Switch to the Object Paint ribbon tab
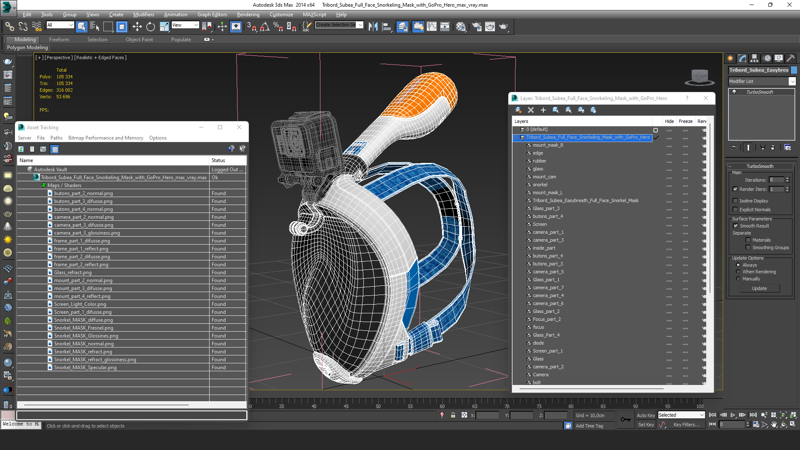800x450 pixels. (139, 40)
